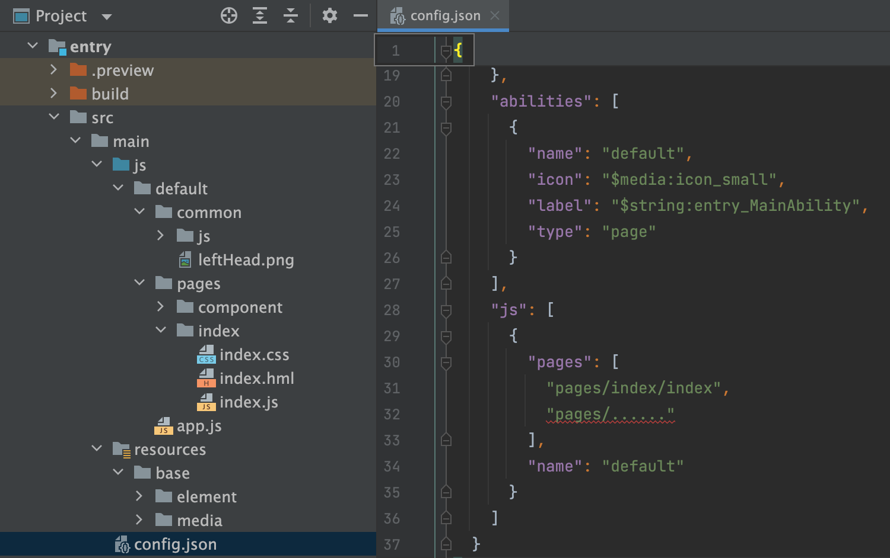
Task: Collapse the entry module node
Action: point(33,46)
